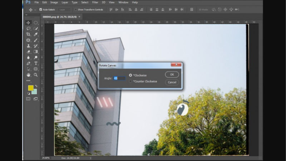Select the Hand tool
Image resolution: width=286 pixels, height=161 pixels.
(x=28, y=75)
